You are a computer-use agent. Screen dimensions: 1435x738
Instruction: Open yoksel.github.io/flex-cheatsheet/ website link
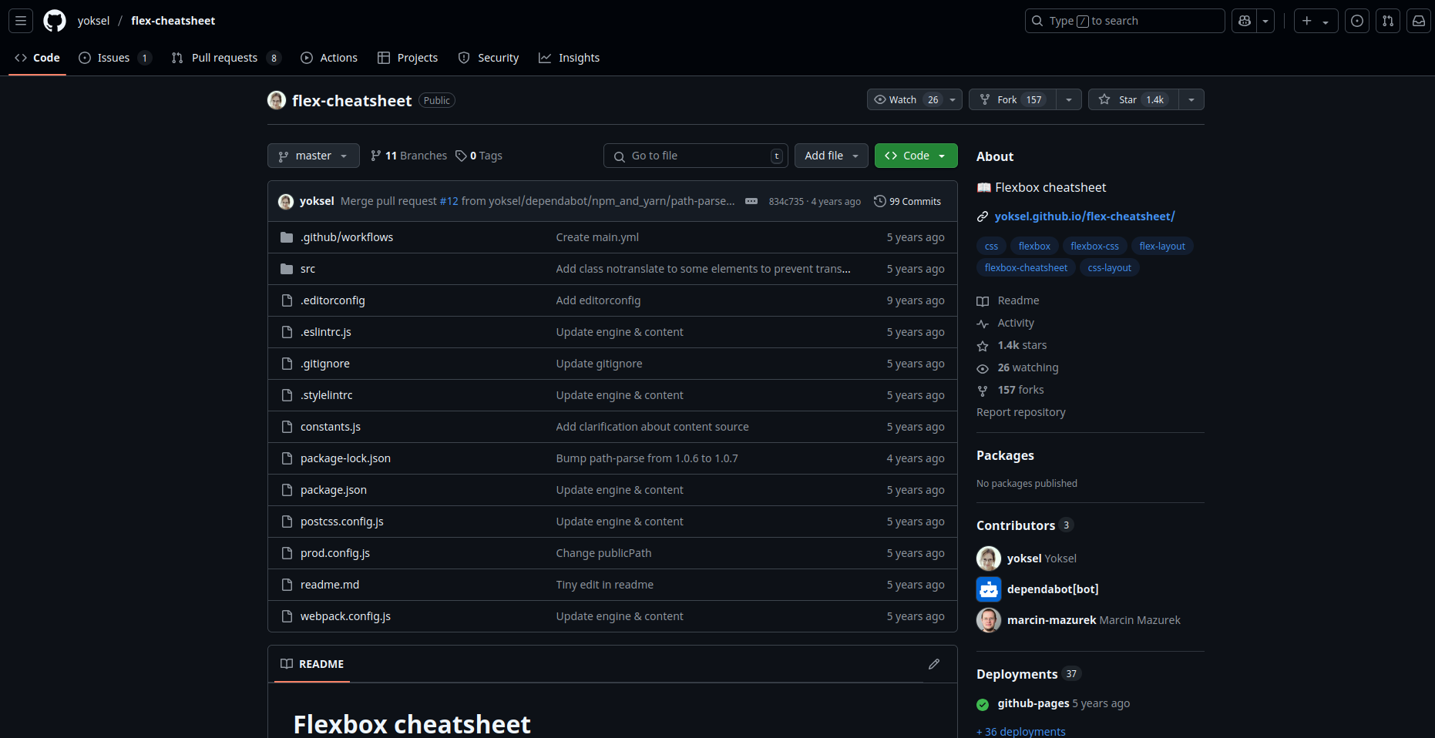pyautogui.click(x=1084, y=216)
